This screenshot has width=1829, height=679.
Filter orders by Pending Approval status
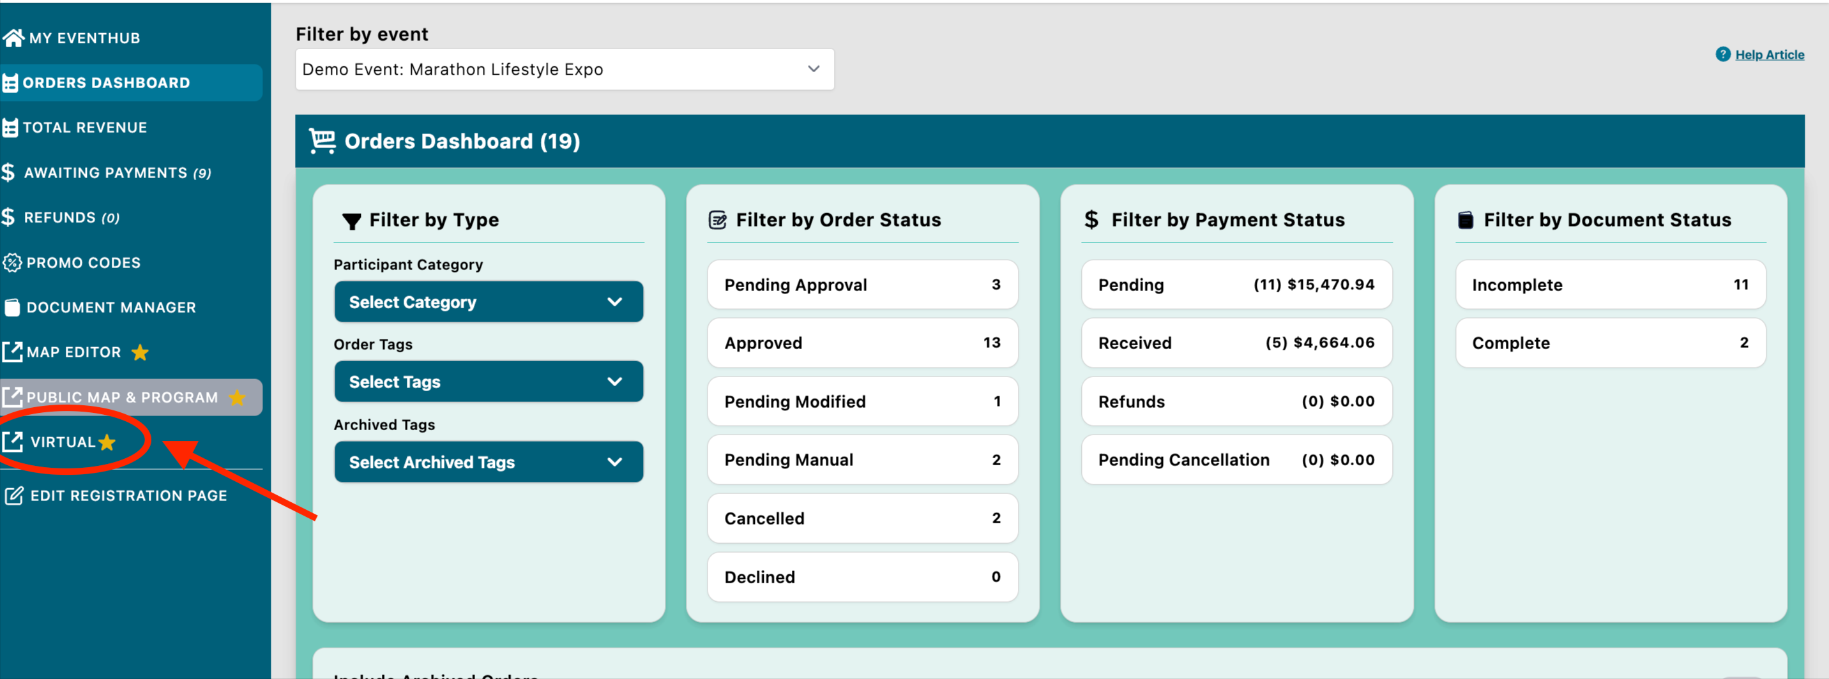862,285
